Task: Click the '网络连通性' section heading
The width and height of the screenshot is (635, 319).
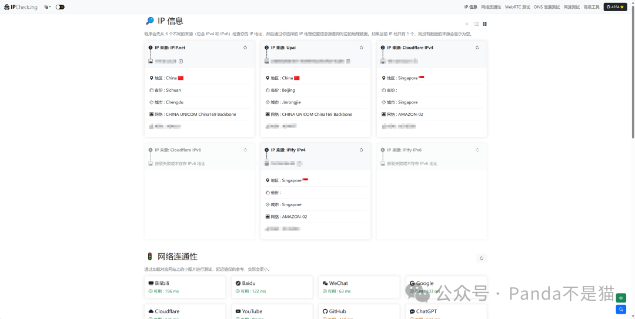Action: [x=178, y=256]
